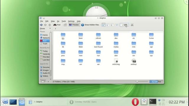
Task: Toggle the Preview button
Action: 74,25
